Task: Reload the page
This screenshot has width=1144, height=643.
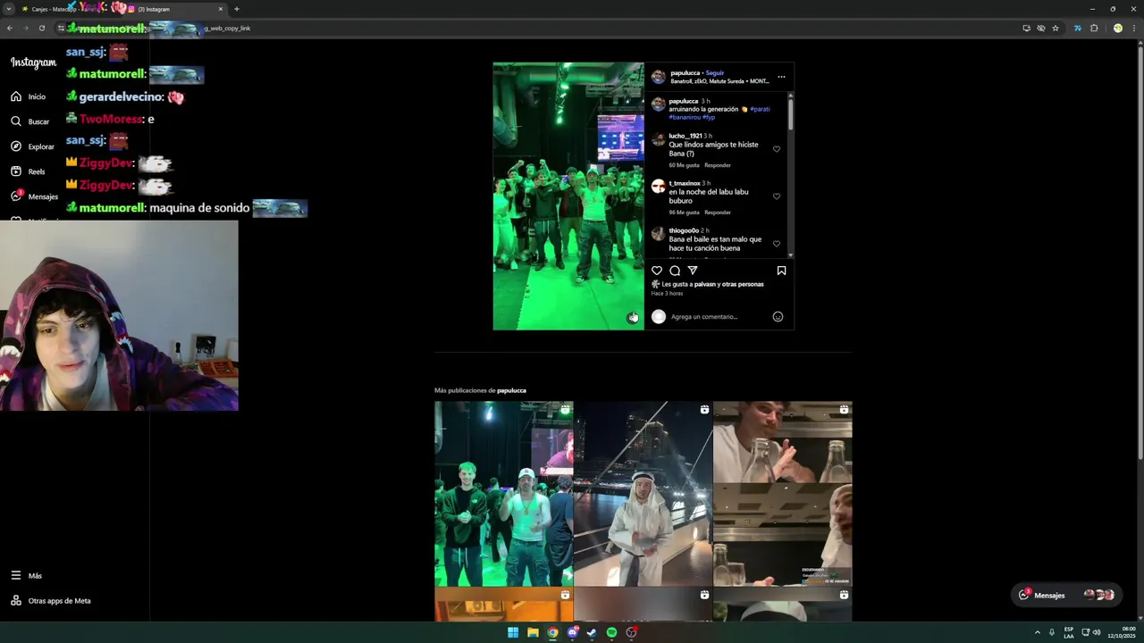Action: pos(42,28)
